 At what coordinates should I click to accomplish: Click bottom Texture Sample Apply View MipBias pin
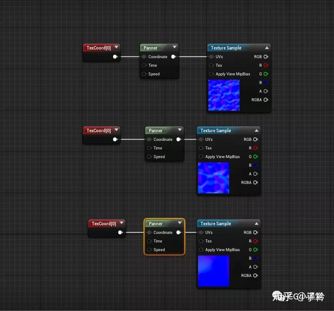pos(201,250)
